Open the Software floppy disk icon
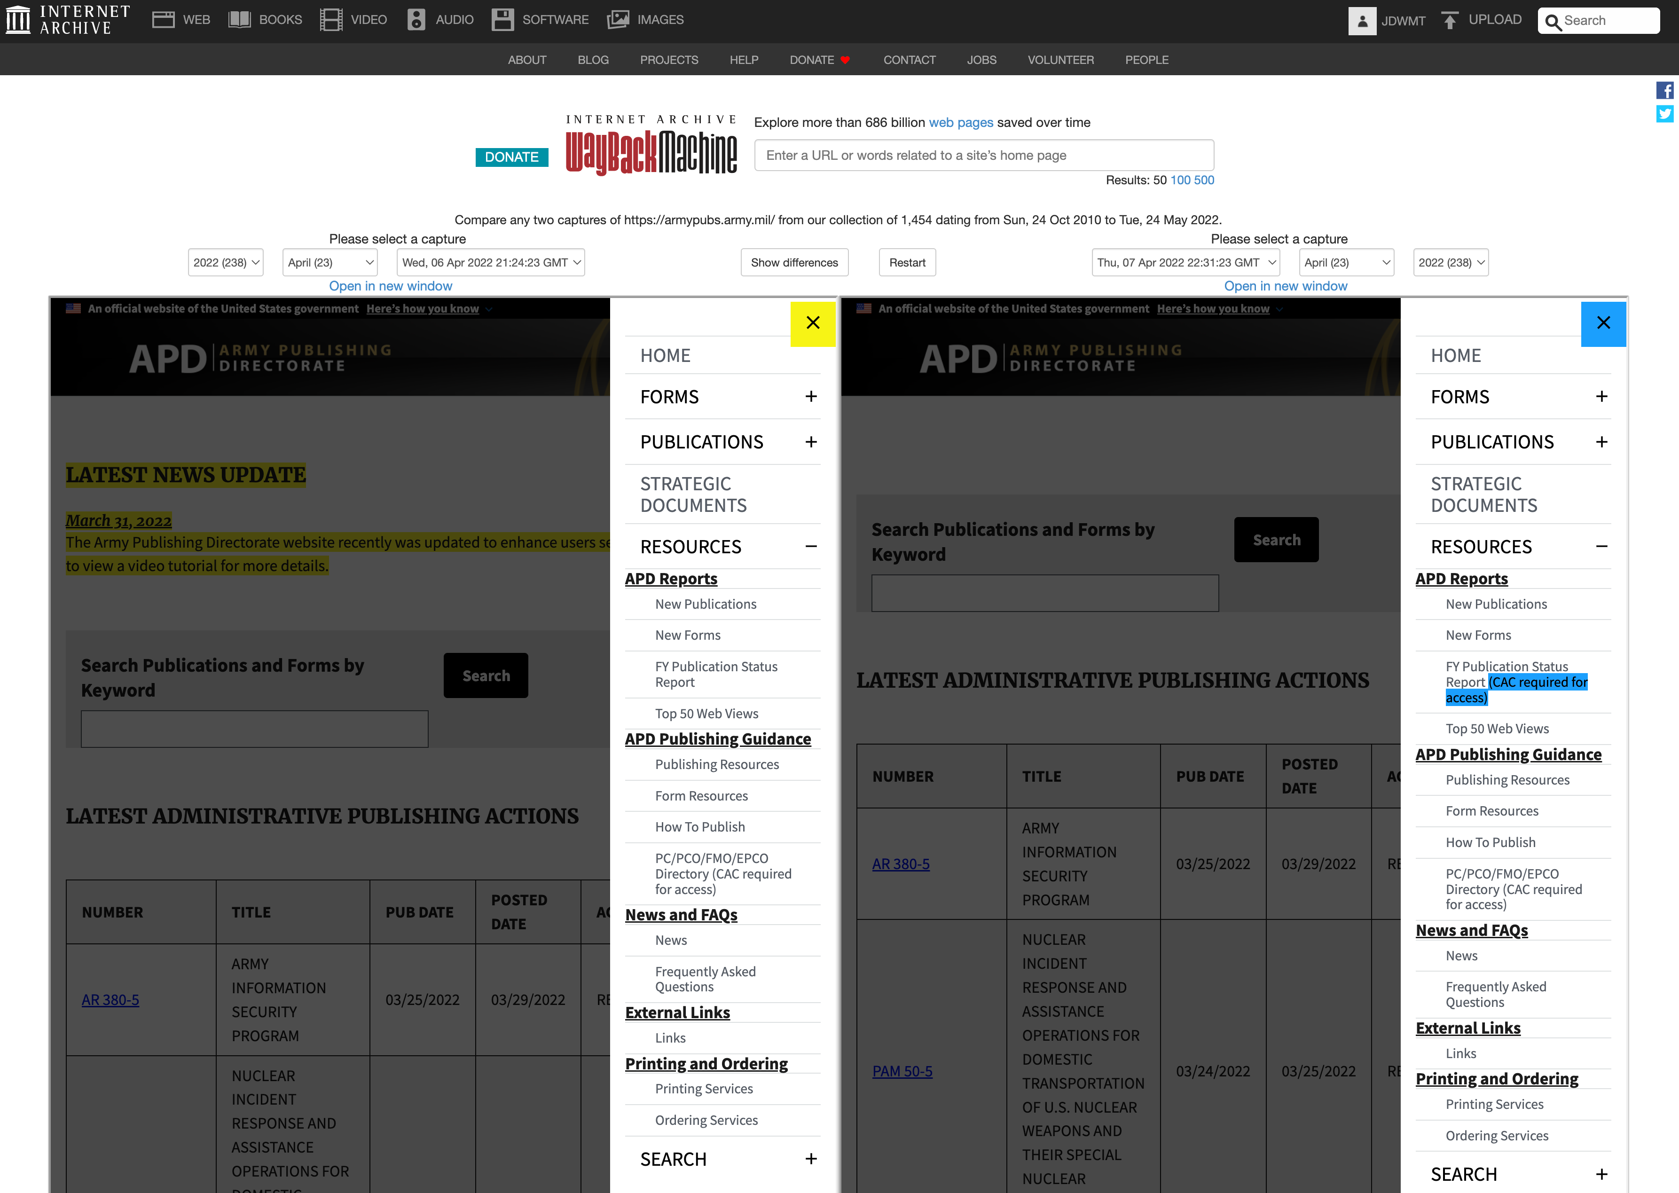Viewport: 1679px width, 1193px height. pyautogui.click(x=502, y=20)
